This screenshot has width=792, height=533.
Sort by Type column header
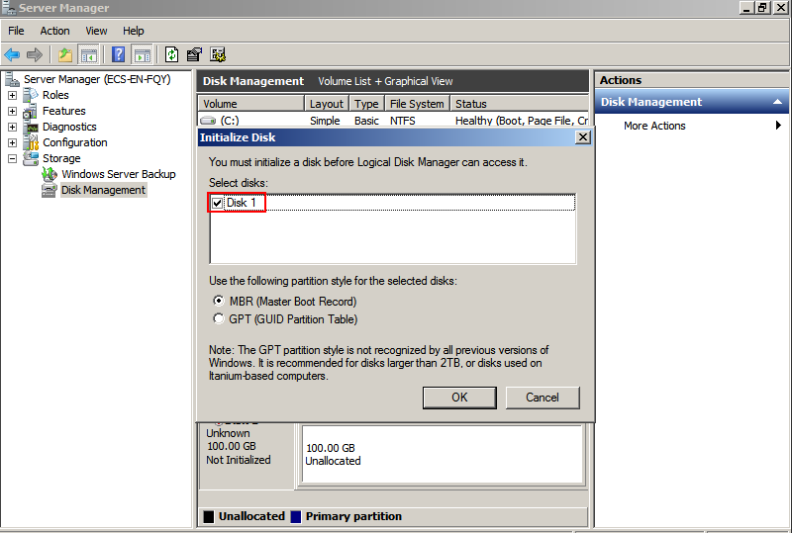(x=366, y=104)
